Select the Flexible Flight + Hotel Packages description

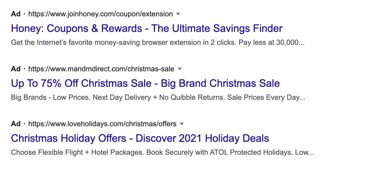point(163,152)
